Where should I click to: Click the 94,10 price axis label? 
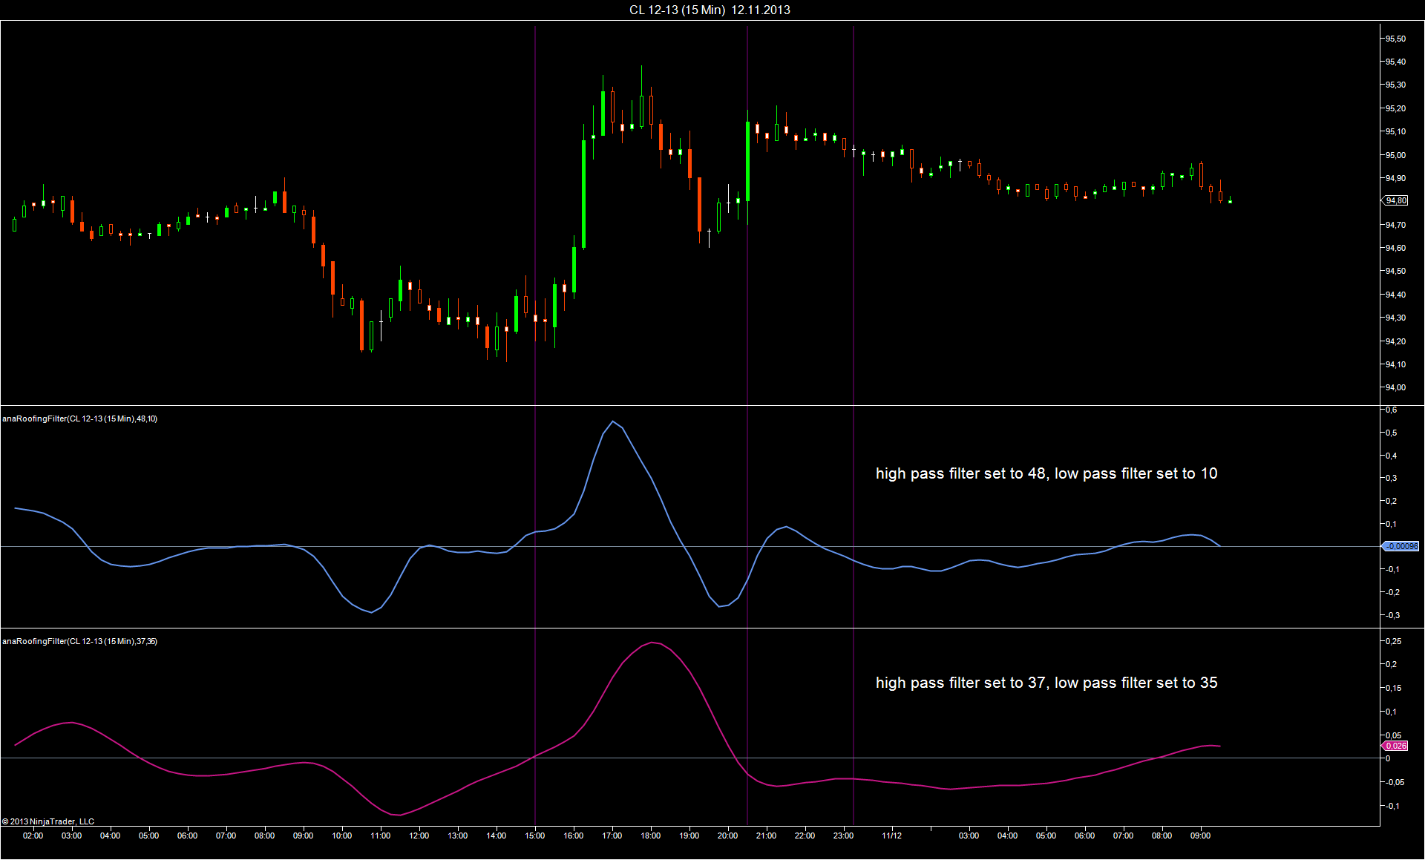(1395, 364)
